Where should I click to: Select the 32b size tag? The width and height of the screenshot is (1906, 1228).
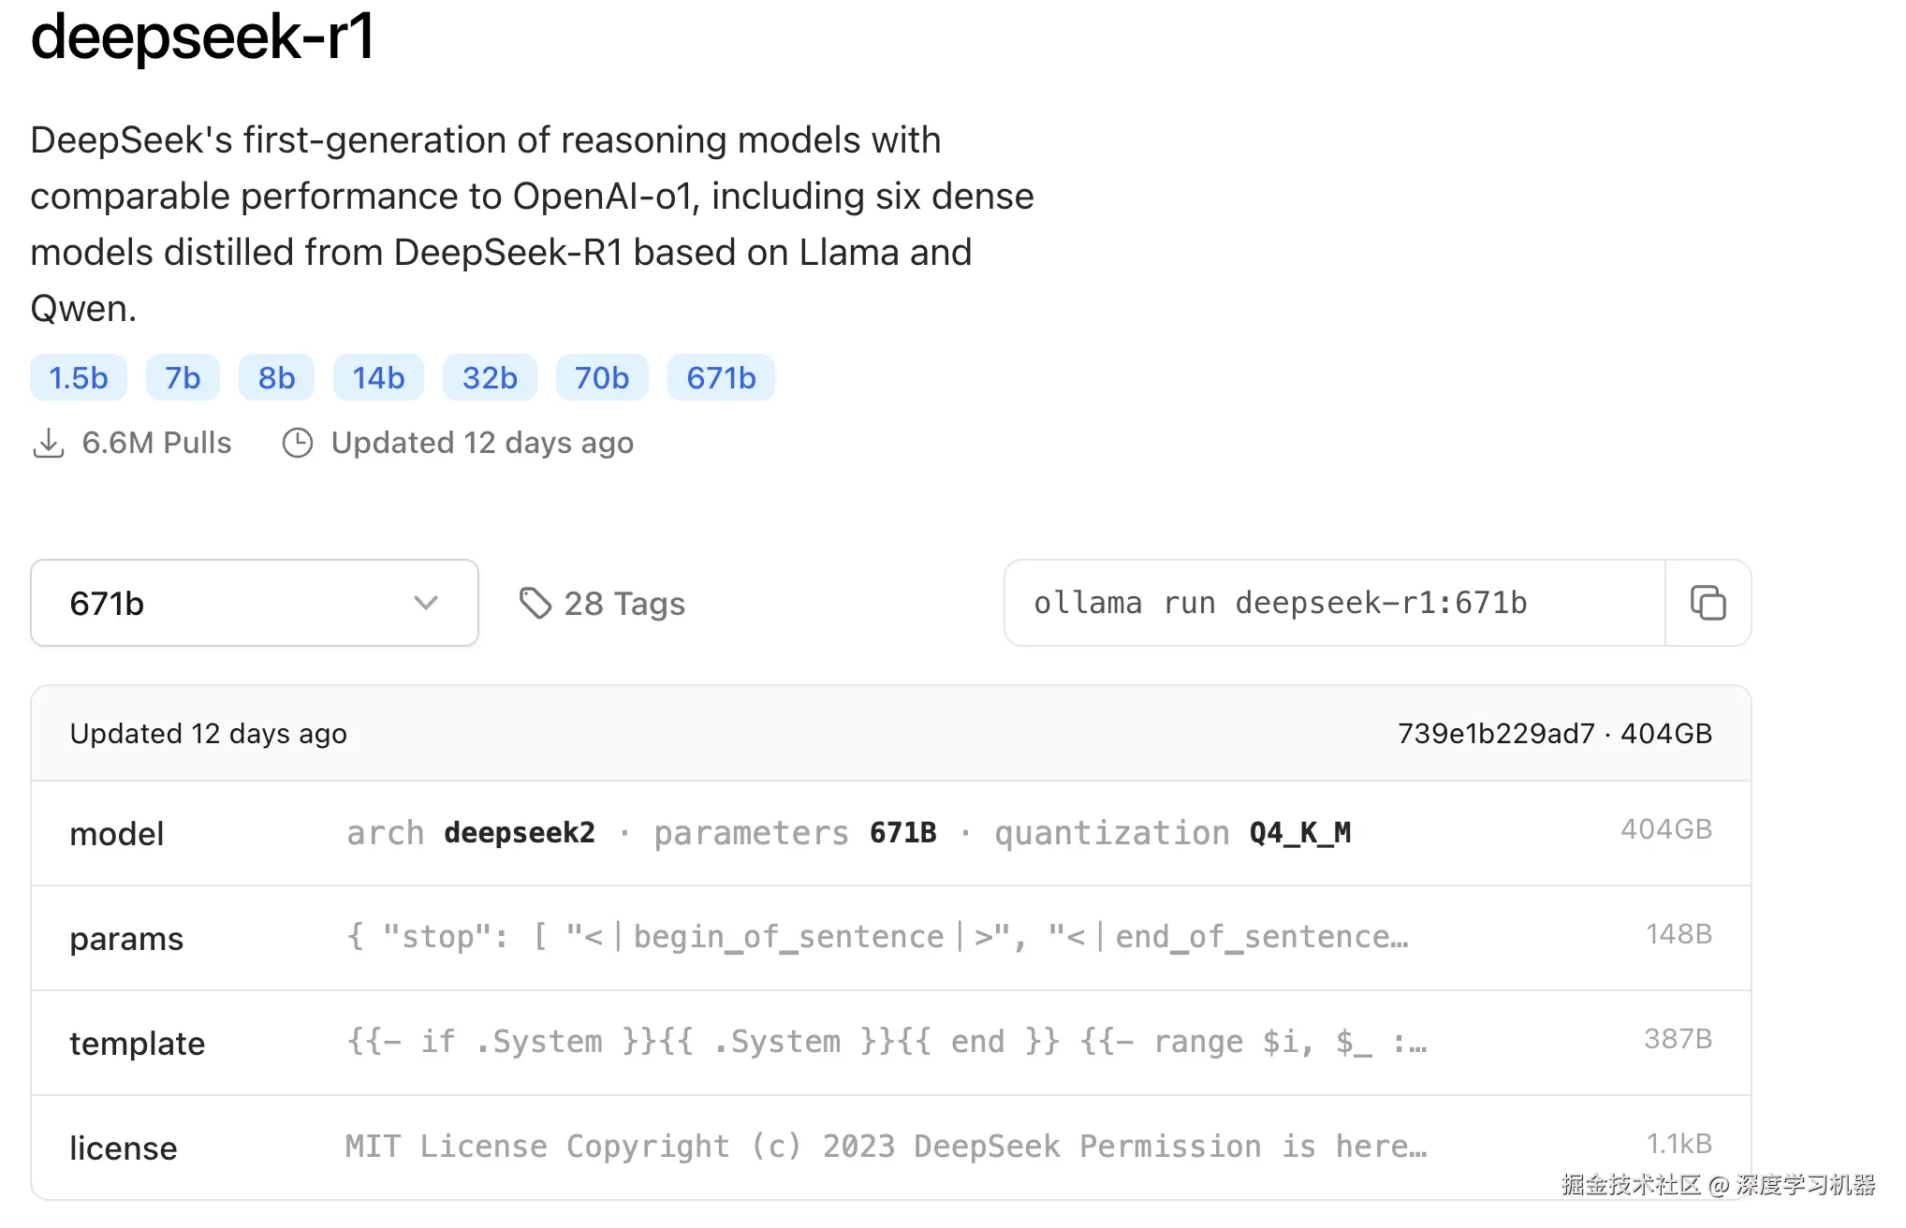click(x=490, y=378)
